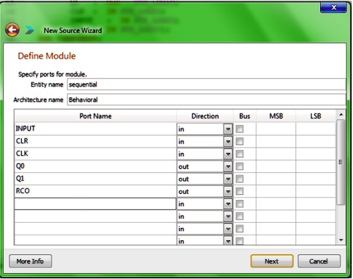Screen dimensions: 353x279
Task: Expand Direction dropdown of RCO port
Action: [228, 192]
